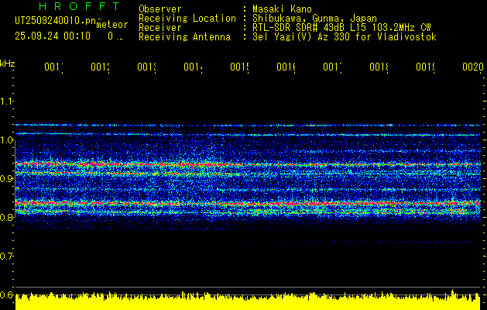
Task: Click the Receiving Location field label
Action: point(187,19)
